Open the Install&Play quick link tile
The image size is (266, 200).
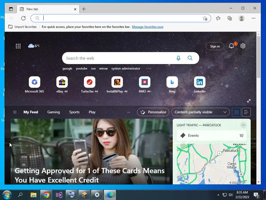[117, 85]
